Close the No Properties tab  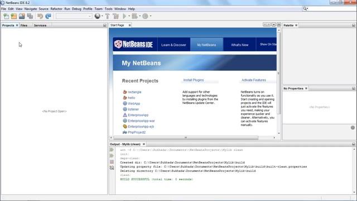point(306,88)
